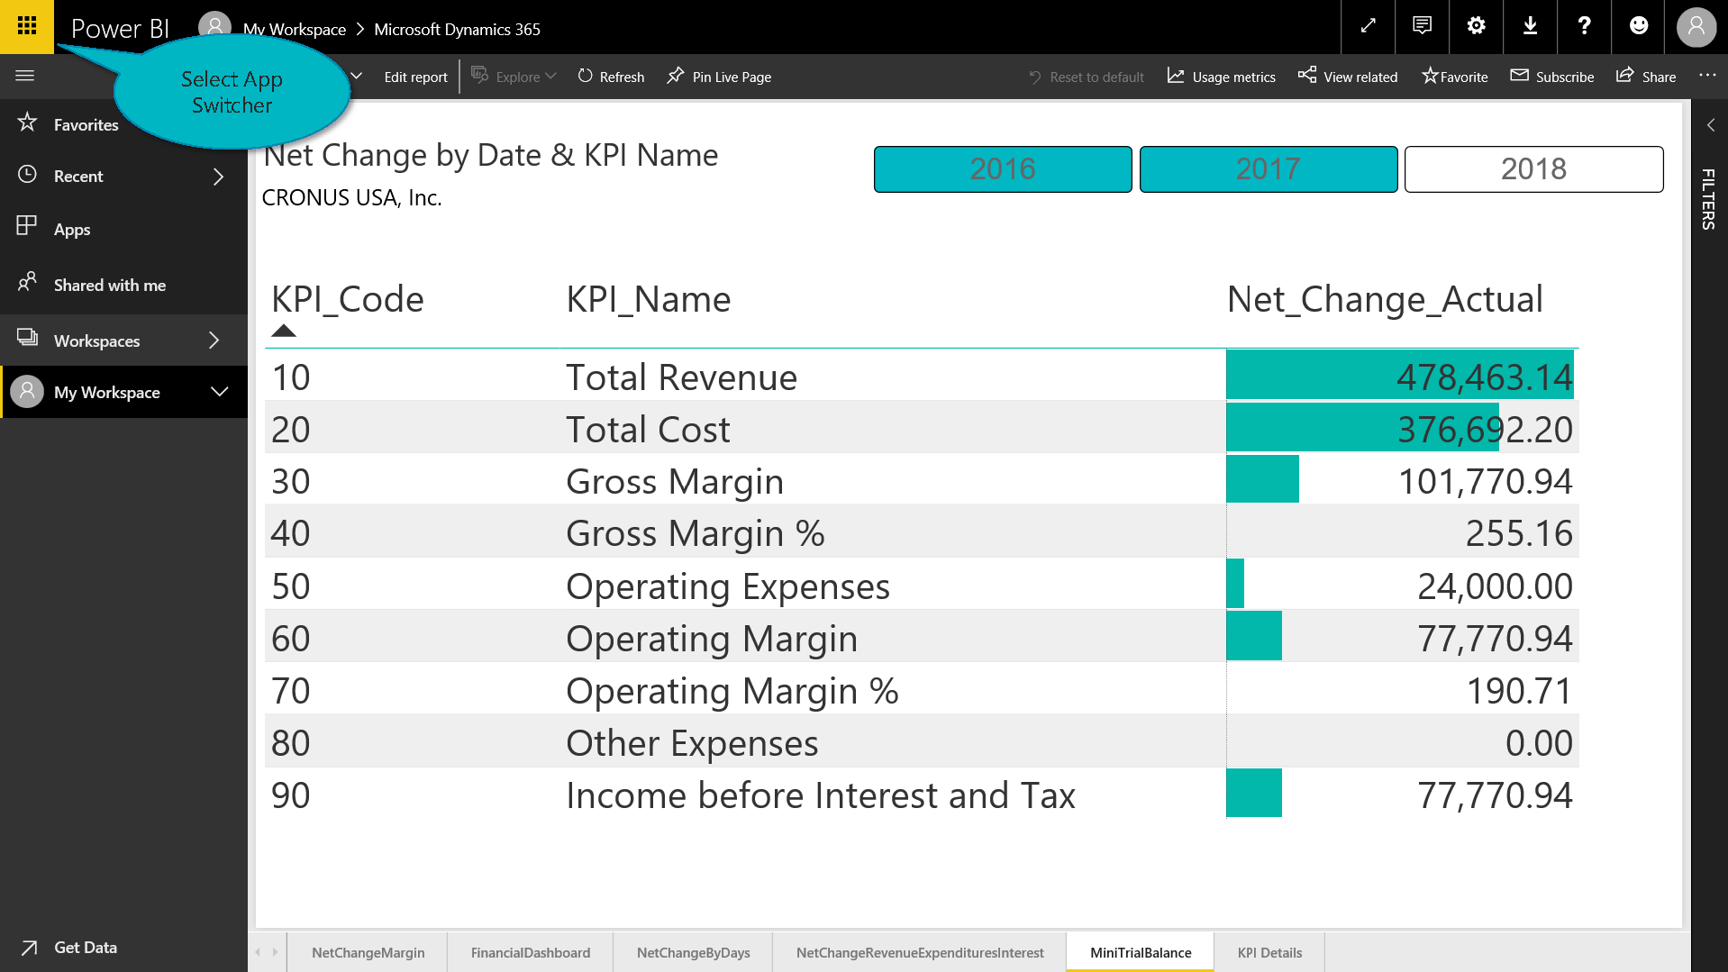Image resolution: width=1728 pixels, height=972 pixels.
Task: Click Edit report button
Action: (x=415, y=77)
